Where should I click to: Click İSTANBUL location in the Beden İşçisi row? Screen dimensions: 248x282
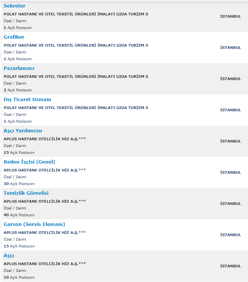(x=231, y=172)
